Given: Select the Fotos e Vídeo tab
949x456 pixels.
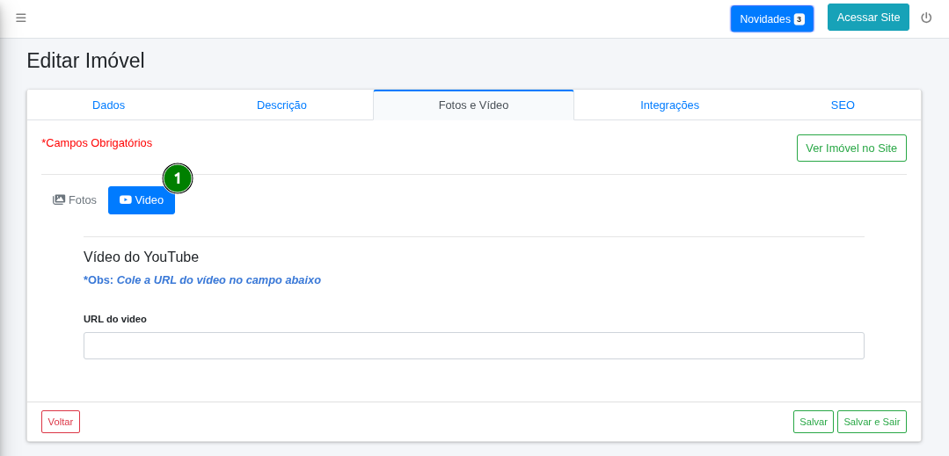Looking at the screenshot, I should (x=473, y=105).
